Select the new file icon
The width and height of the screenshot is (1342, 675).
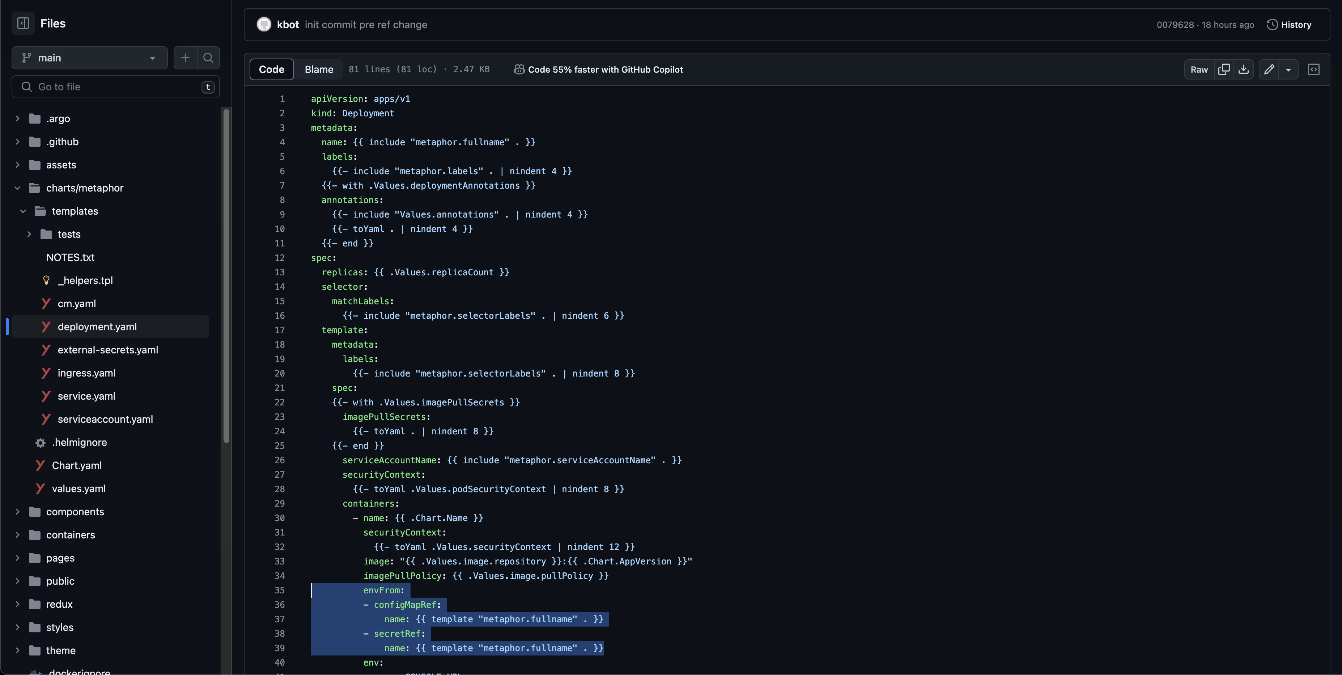(x=185, y=58)
